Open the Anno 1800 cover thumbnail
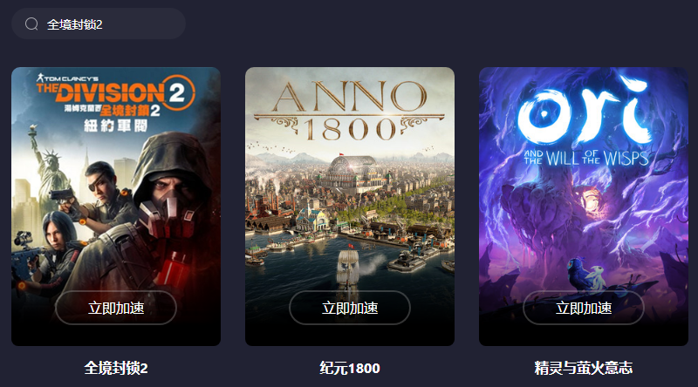Screen dimensions: 698x387 click(x=350, y=207)
